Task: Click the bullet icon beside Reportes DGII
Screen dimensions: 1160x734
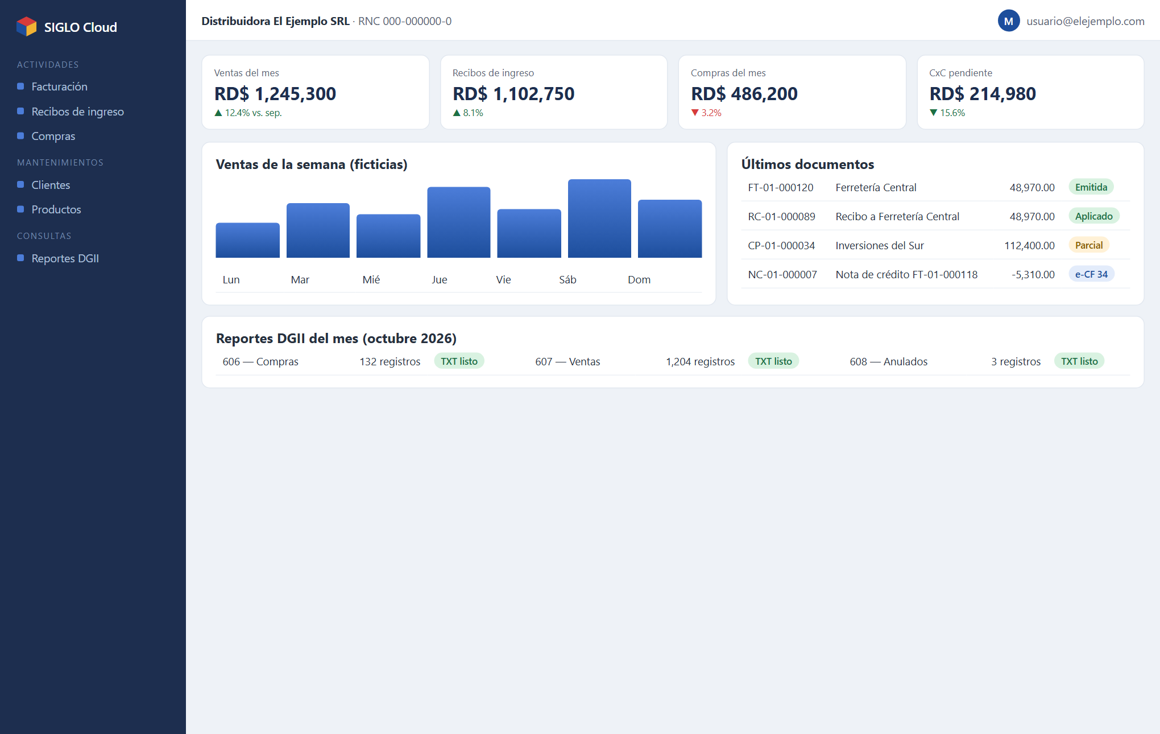Action: (x=20, y=258)
